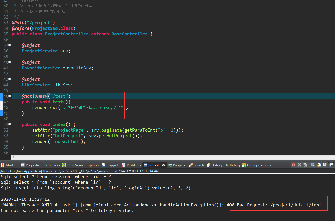Click the index method name on line 51
Image resolution: width=335 pixels, height=221 pixels.
point(59,124)
